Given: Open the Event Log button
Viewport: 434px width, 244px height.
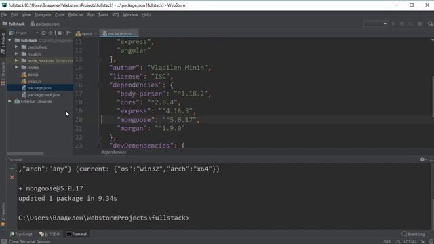Looking at the screenshot, I should (413, 234).
